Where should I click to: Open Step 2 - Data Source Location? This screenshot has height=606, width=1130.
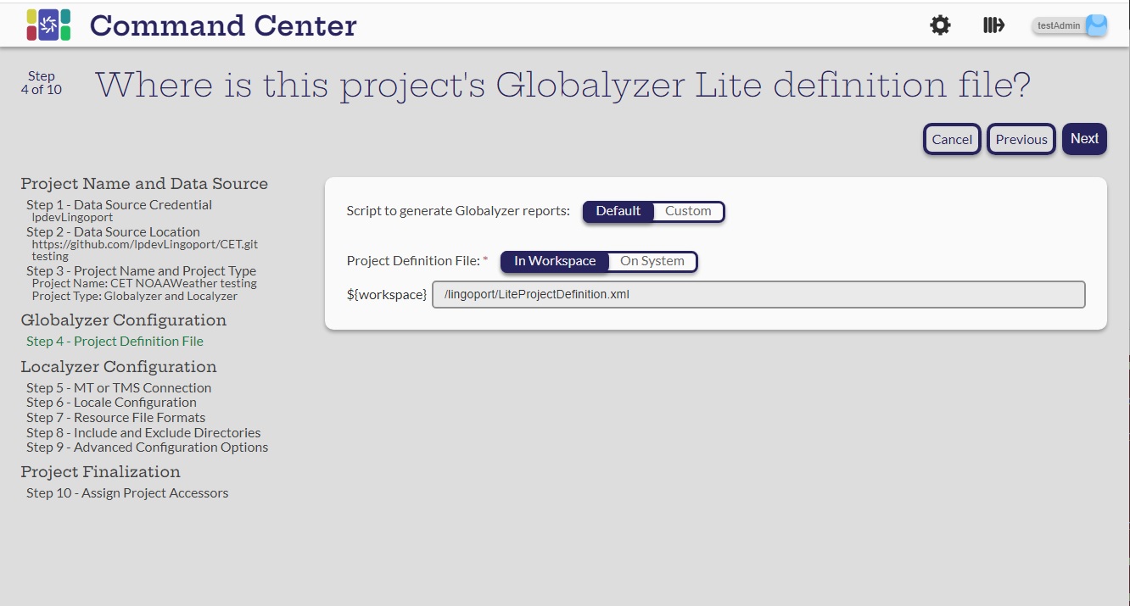tap(113, 232)
